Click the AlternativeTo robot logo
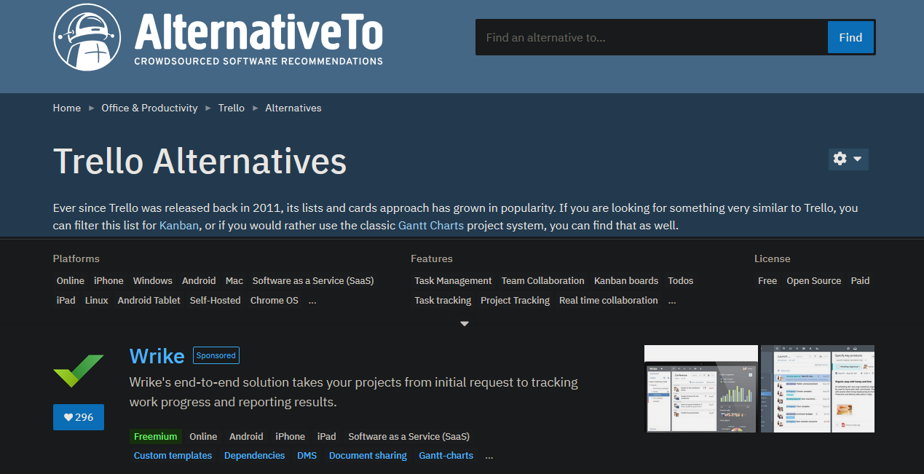 pos(88,37)
